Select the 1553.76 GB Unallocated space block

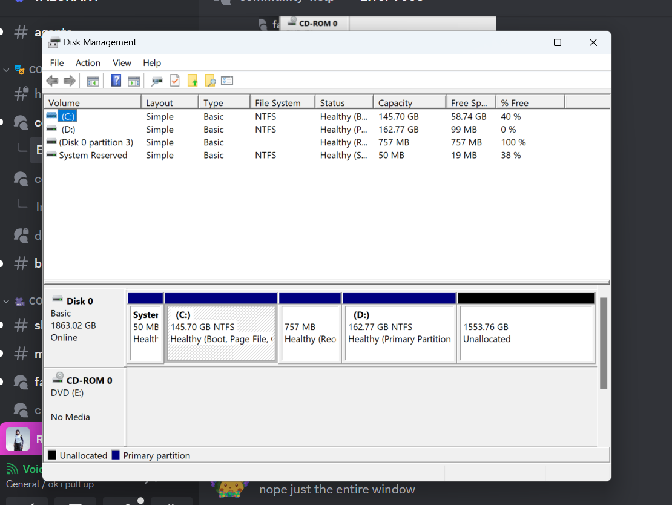tap(525, 333)
